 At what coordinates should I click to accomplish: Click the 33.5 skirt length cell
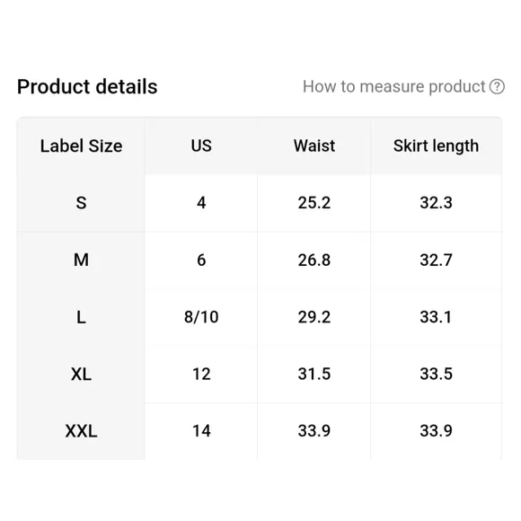click(436, 375)
